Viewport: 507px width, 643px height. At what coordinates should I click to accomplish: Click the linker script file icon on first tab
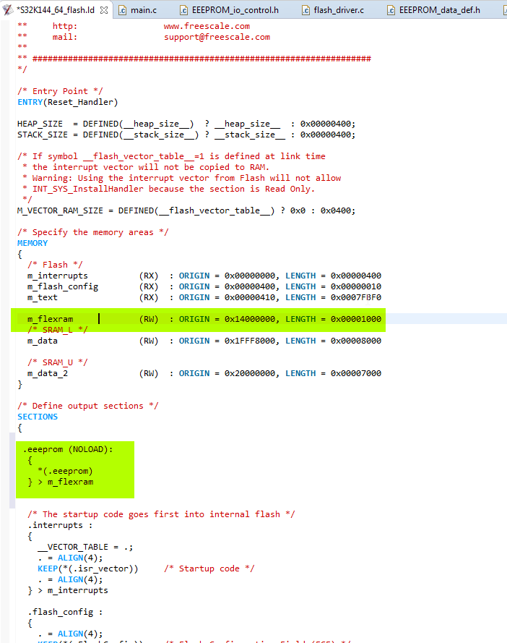click(8, 10)
